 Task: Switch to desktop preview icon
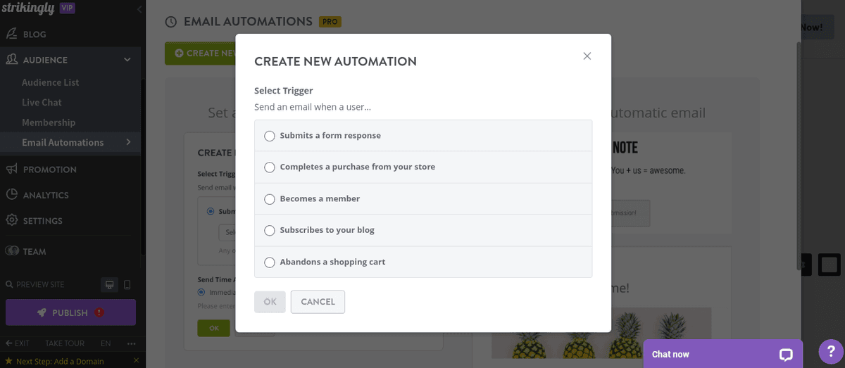(109, 284)
